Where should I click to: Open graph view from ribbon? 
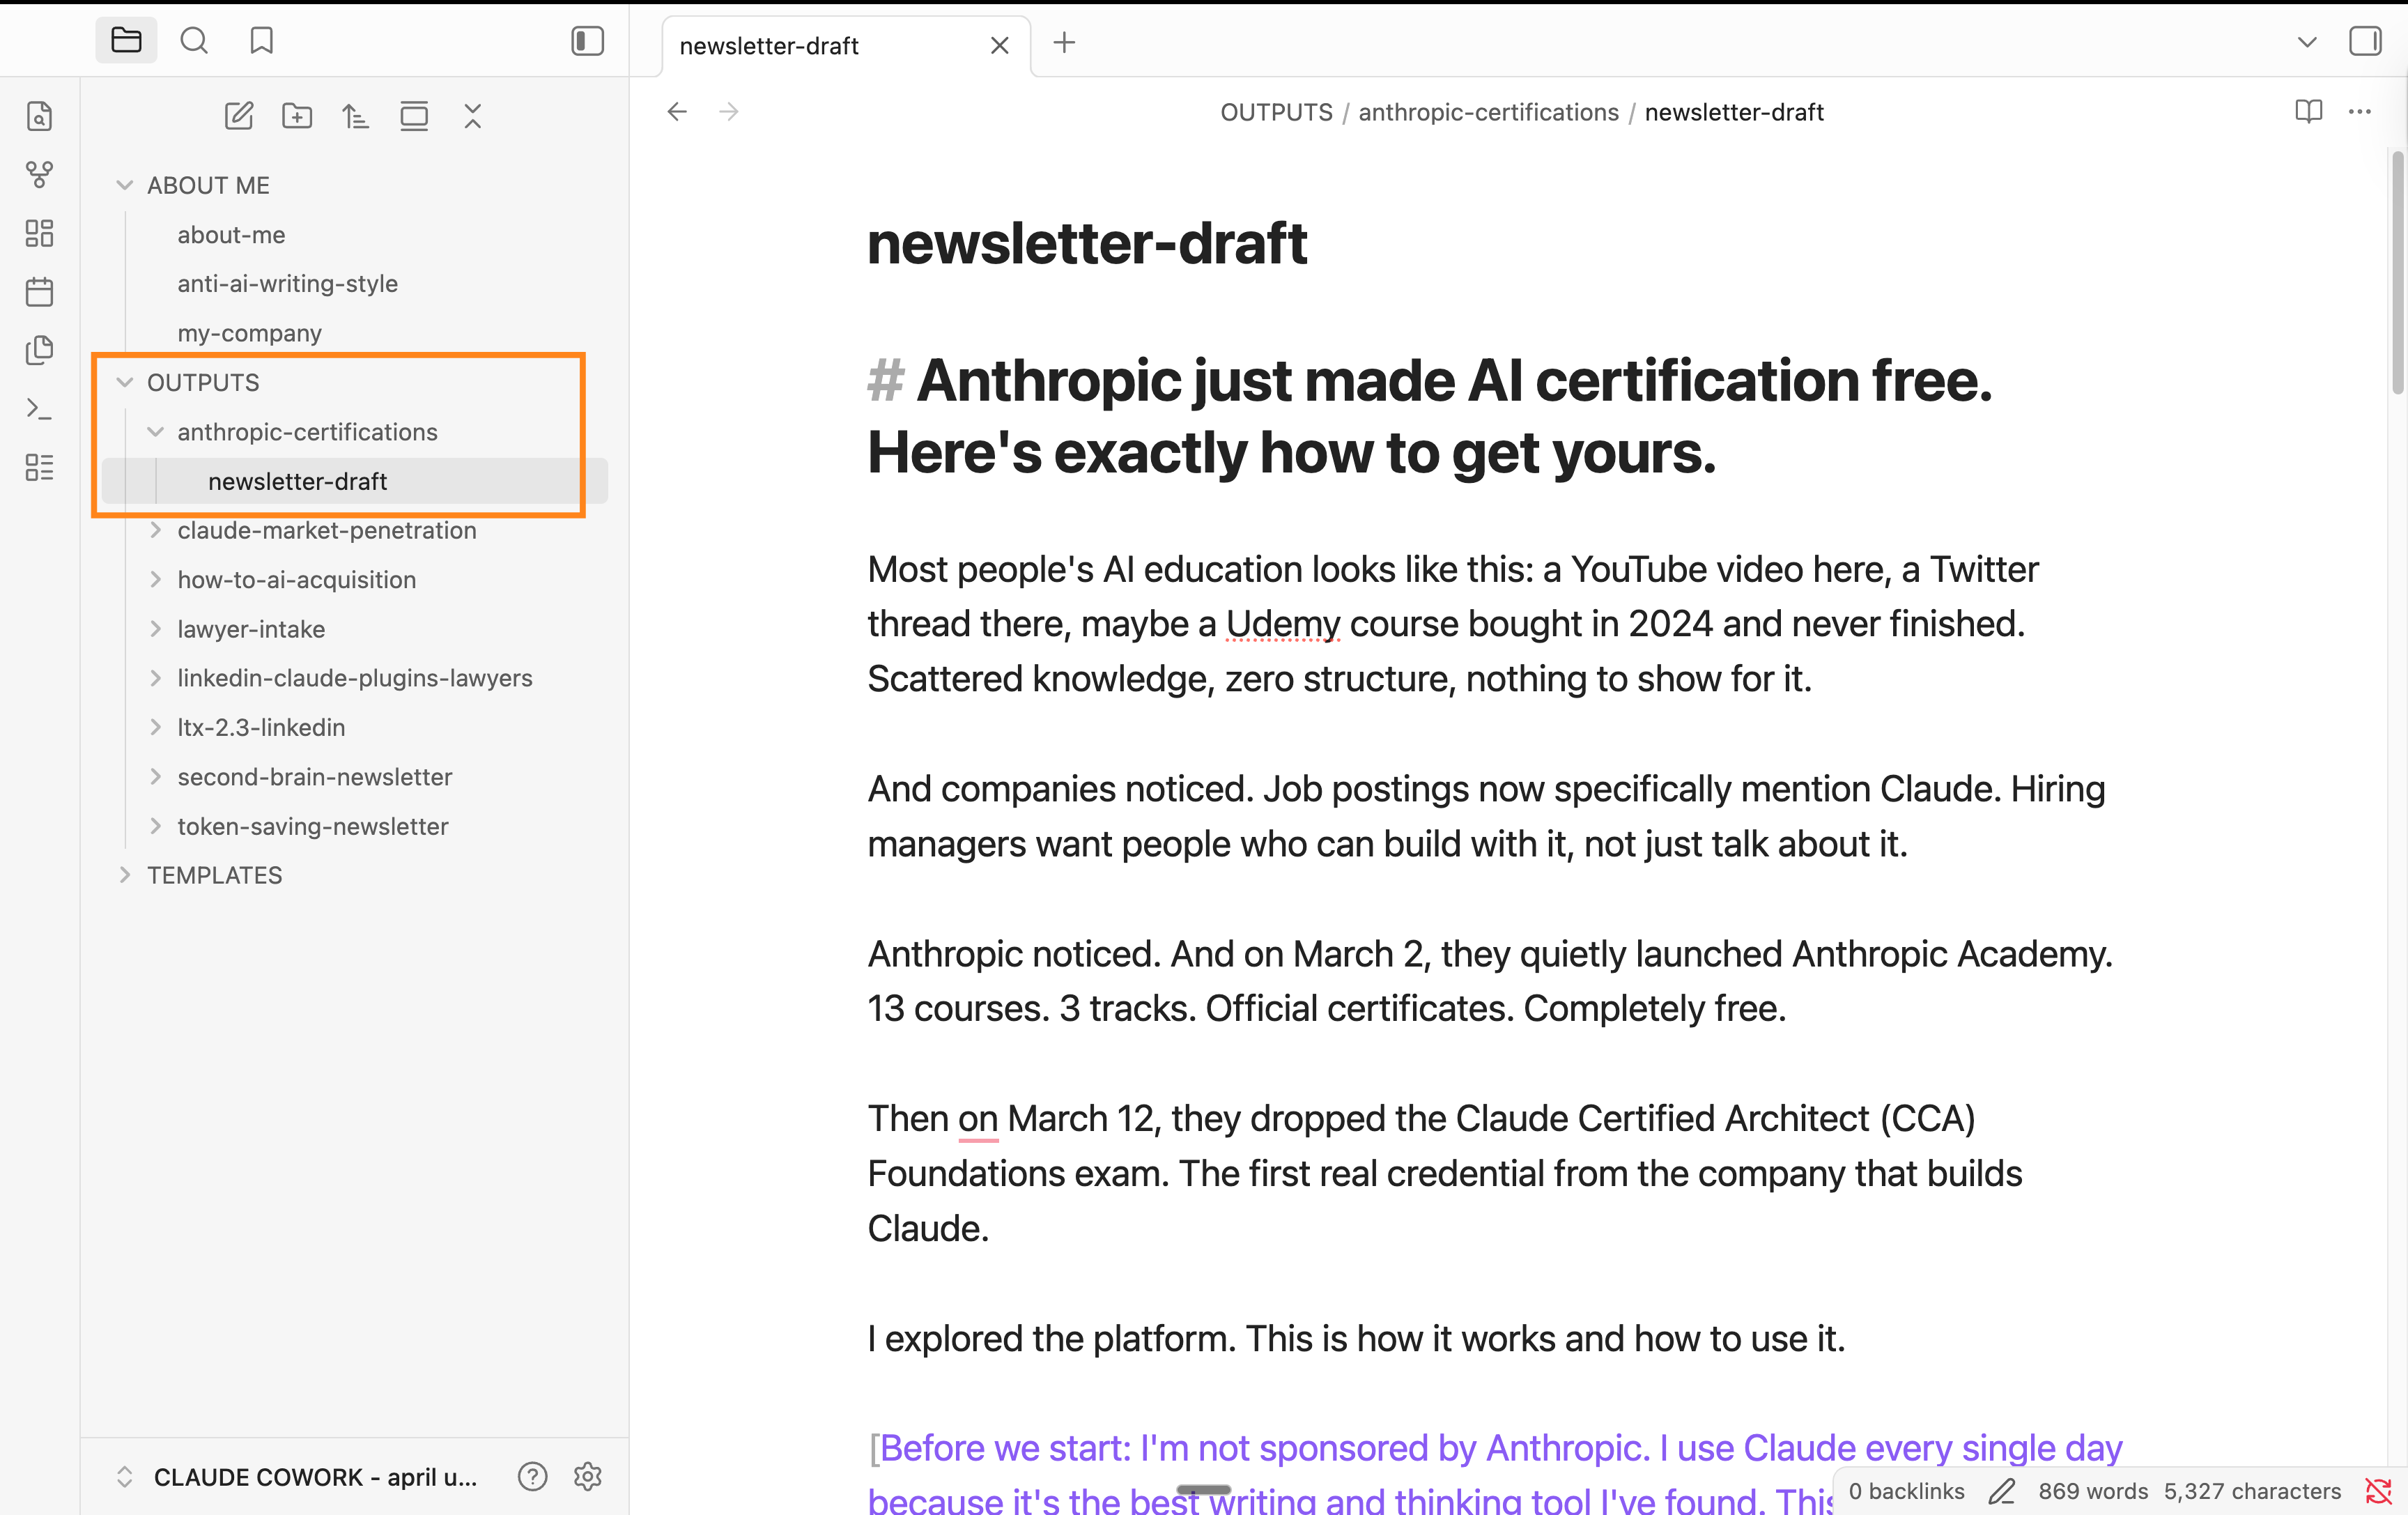point(39,175)
